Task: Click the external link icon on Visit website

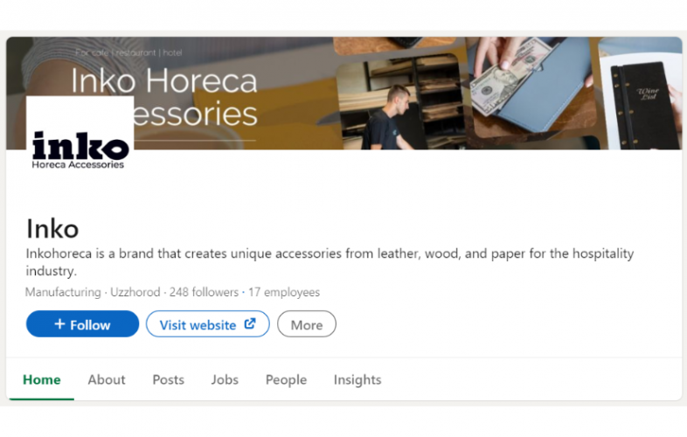Action: pos(250,323)
